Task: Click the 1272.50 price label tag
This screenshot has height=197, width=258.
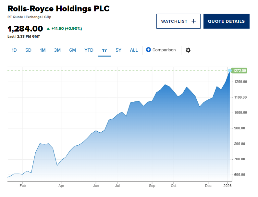Action: click(x=240, y=71)
